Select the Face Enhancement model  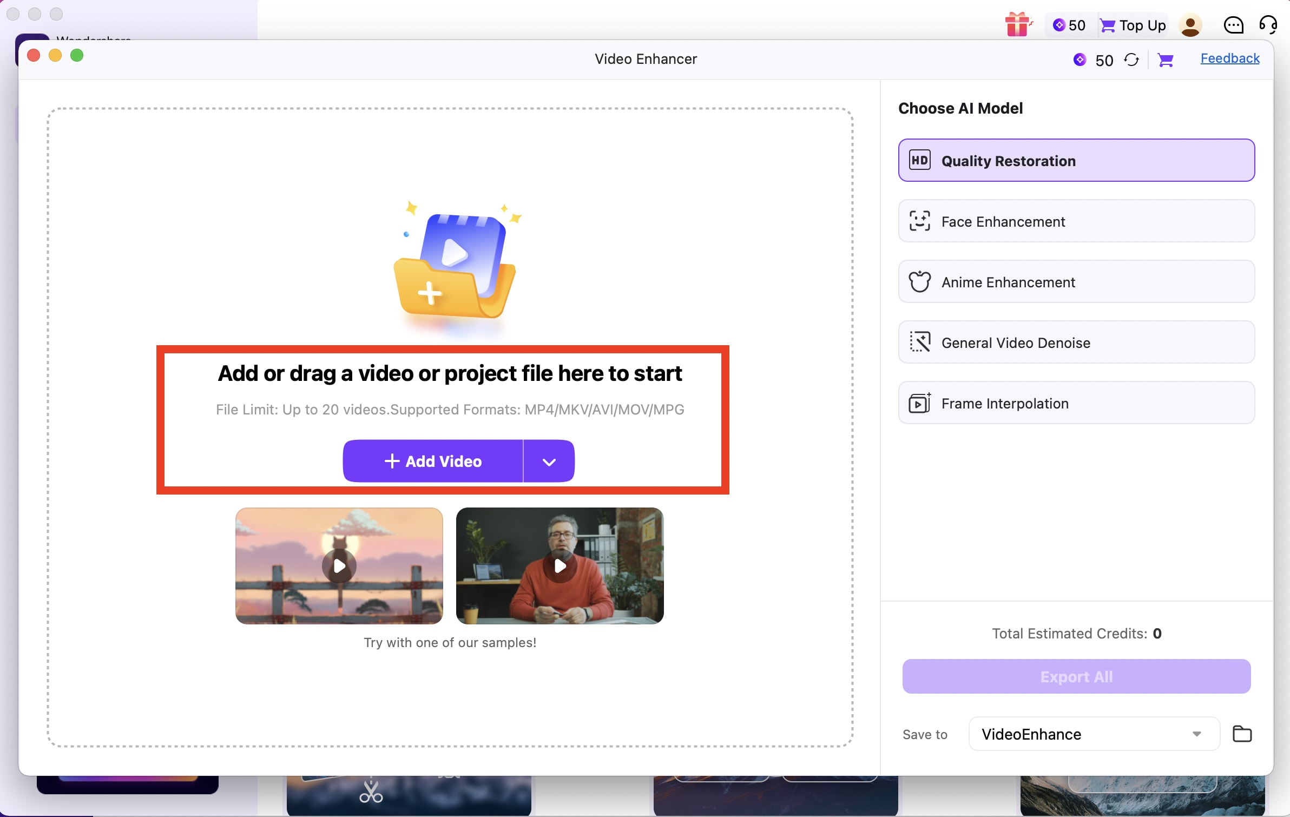click(x=1075, y=221)
